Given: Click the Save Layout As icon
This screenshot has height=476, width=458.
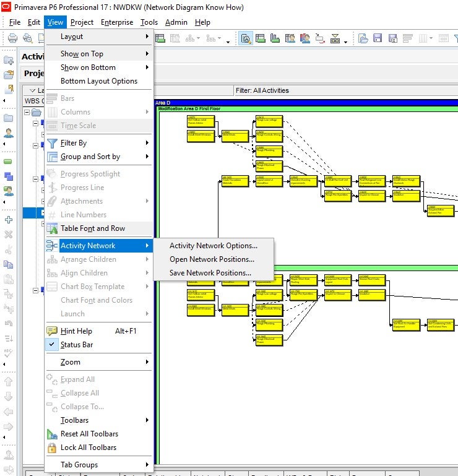Looking at the screenshot, I should [x=393, y=38].
